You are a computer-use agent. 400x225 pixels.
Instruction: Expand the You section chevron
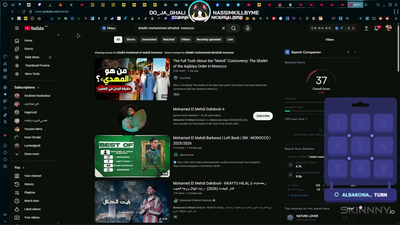coord(23,167)
